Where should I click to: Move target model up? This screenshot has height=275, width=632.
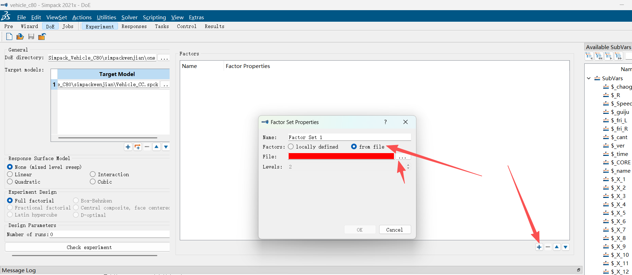click(x=157, y=147)
